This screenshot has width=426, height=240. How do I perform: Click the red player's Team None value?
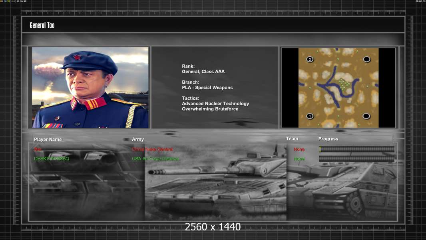click(x=299, y=149)
